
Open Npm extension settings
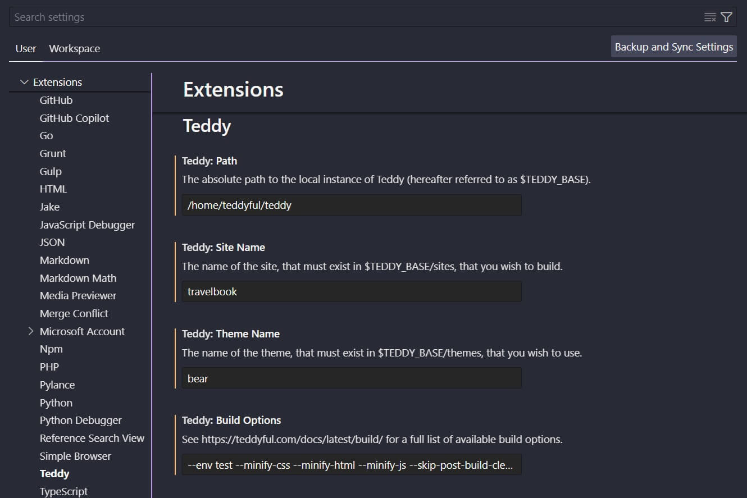tap(51, 349)
